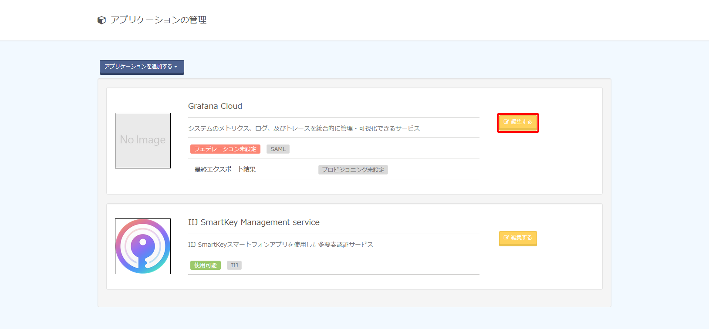This screenshot has width=709, height=329.
Task: Select the Grafana Cloud application title
Action: click(x=215, y=106)
